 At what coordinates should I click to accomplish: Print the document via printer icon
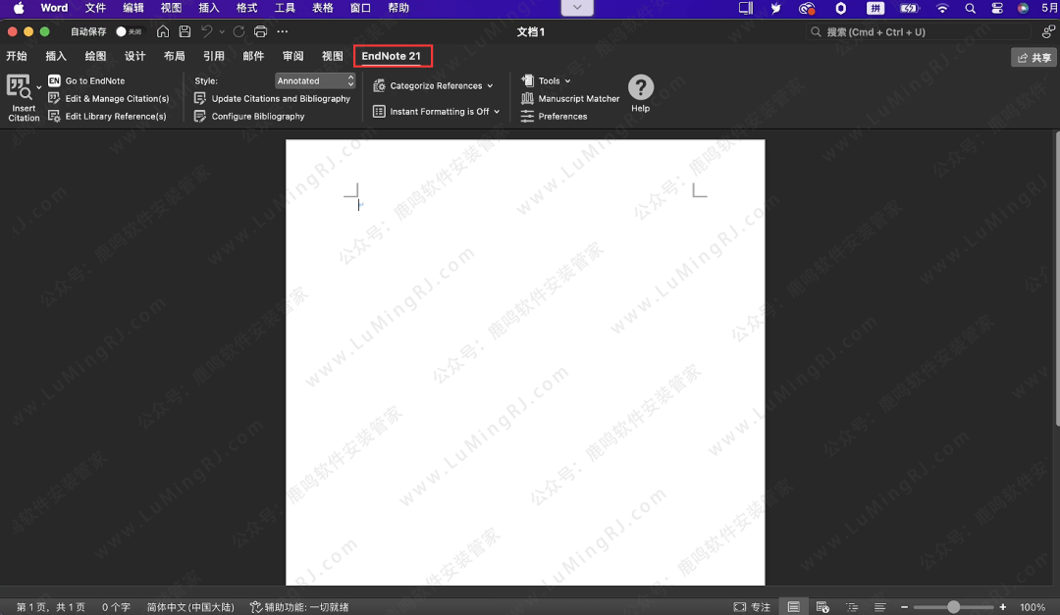coord(260,31)
